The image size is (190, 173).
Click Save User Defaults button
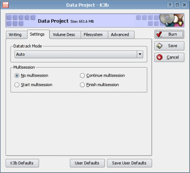coord(130,163)
